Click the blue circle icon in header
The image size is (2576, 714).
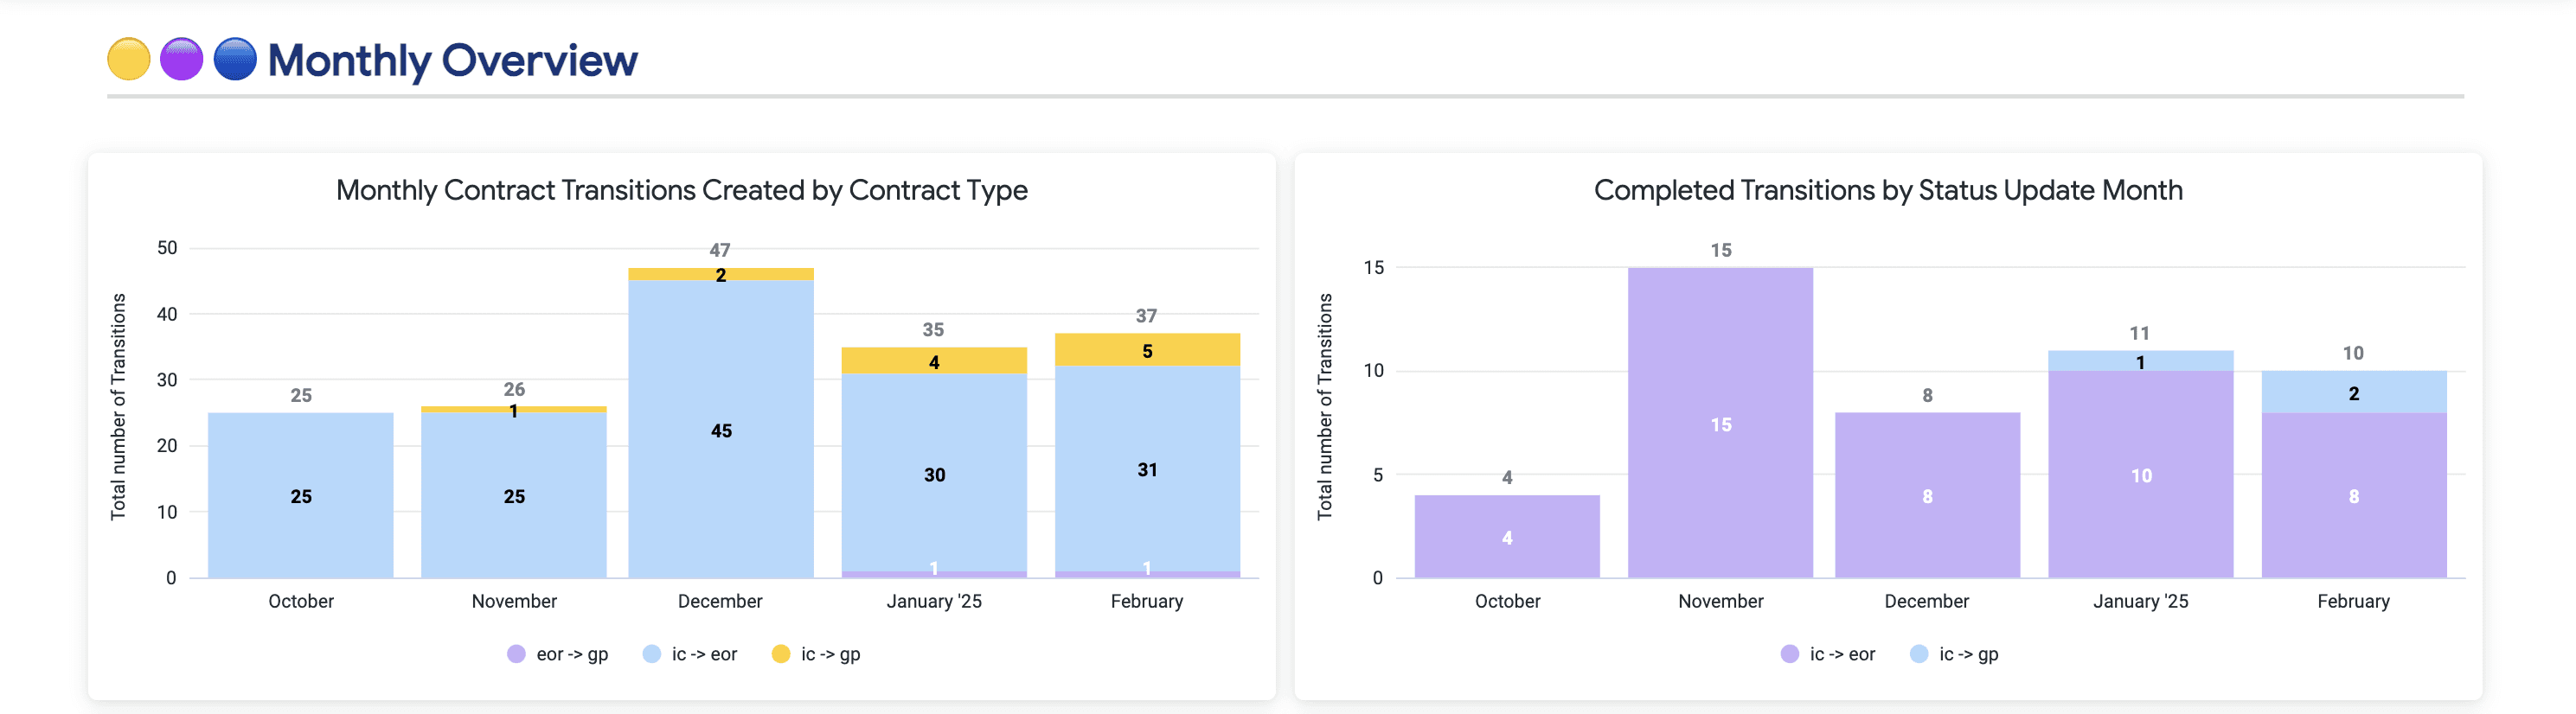[235, 59]
